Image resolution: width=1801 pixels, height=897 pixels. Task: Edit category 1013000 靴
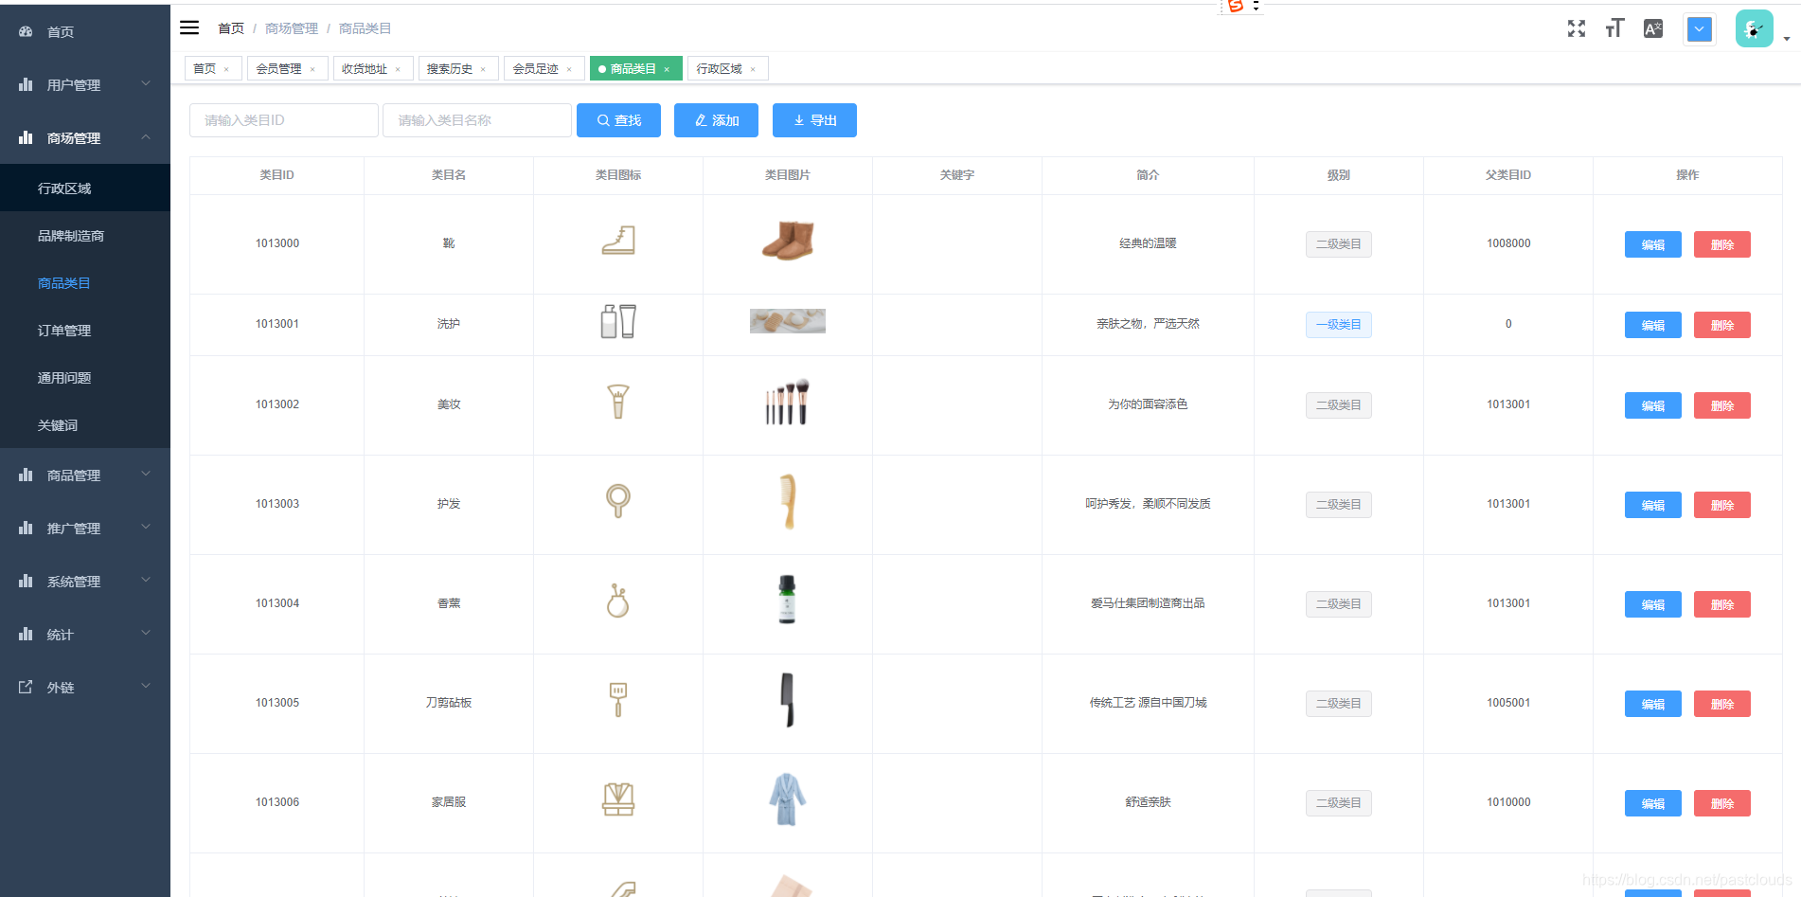[x=1652, y=244]
